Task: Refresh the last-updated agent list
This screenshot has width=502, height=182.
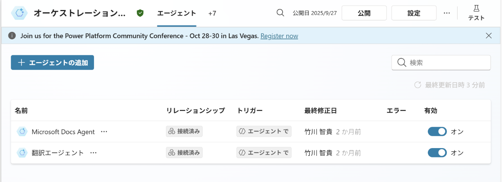Action: tap(417, 85)
